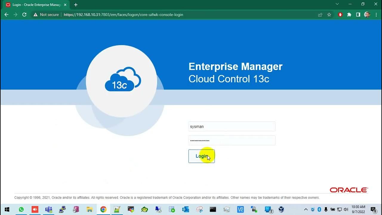Open the red AnyDesk taskbar icon
Image resolution: width=382 pixels, height=215 pixels.
tap(35, 210)
